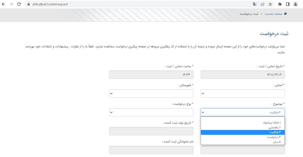The height and width of the screenshot is (157, 303).
Task: Toggle the browser side panel icon
Action: (x=288, y=4)
